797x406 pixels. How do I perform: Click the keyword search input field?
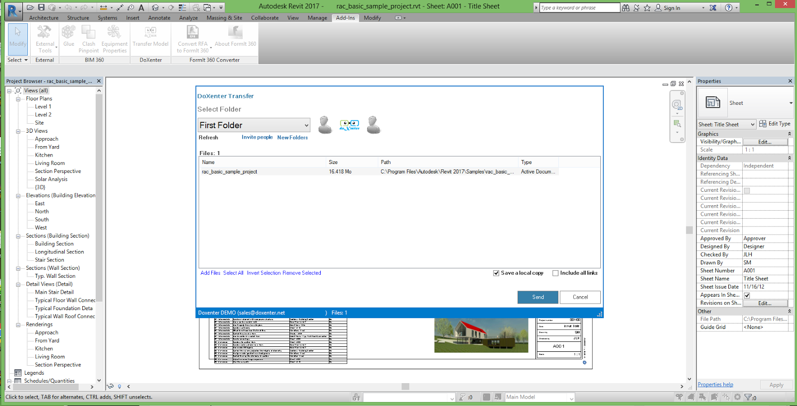[x=580, y=7]
